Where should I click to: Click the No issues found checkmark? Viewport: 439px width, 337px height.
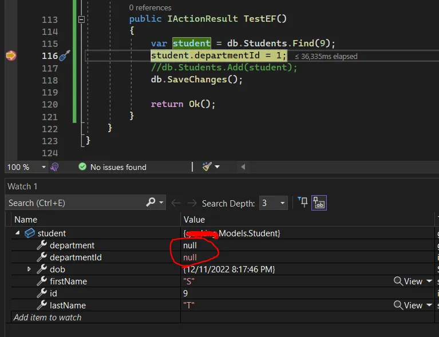click(x=82, y=167)
